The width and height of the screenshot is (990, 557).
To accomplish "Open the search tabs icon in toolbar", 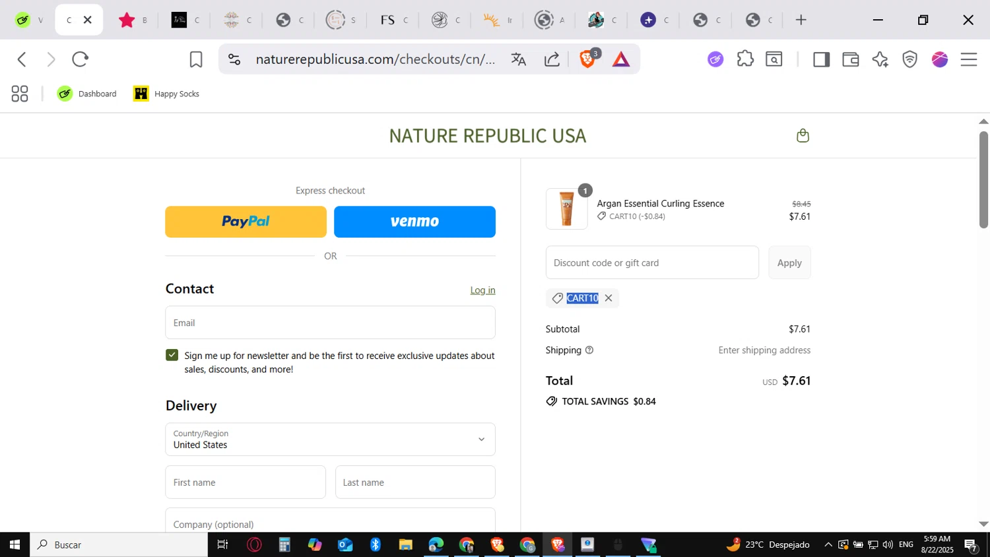I will [x=774, y=59].
